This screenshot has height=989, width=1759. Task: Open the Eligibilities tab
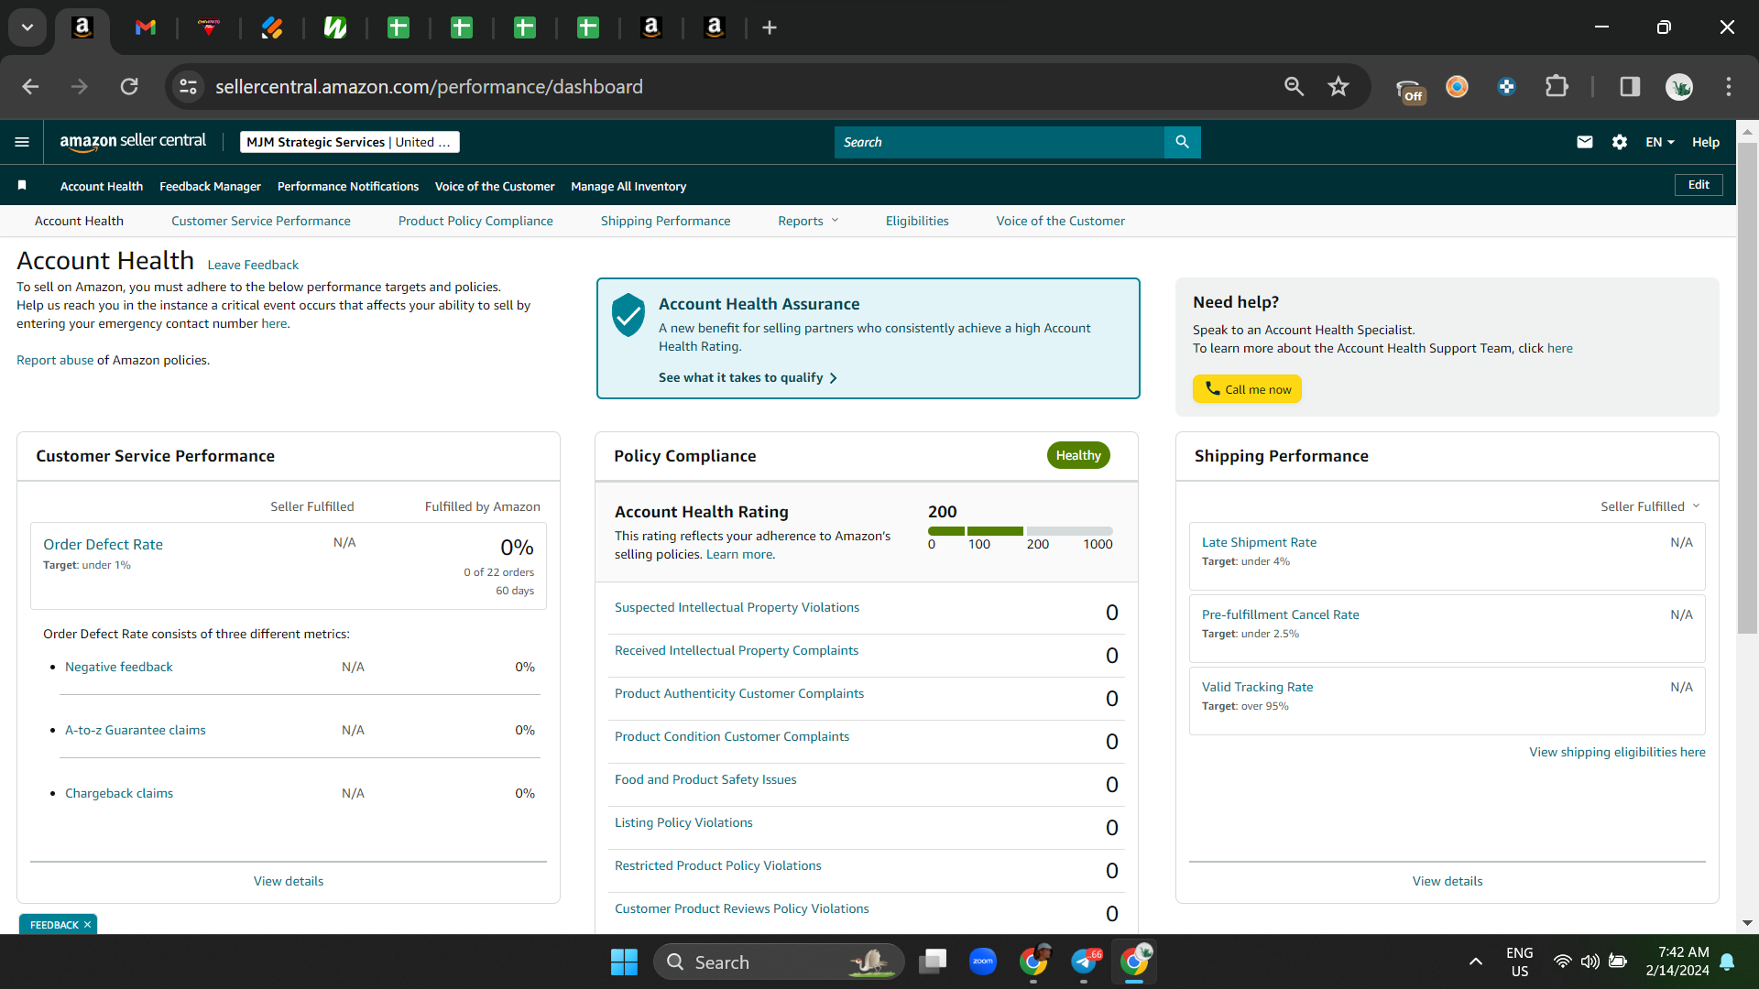tap(917, 221)
